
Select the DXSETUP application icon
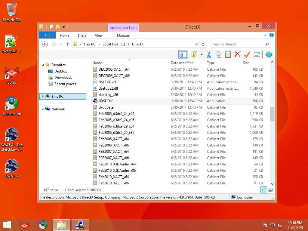pos(95,101)
